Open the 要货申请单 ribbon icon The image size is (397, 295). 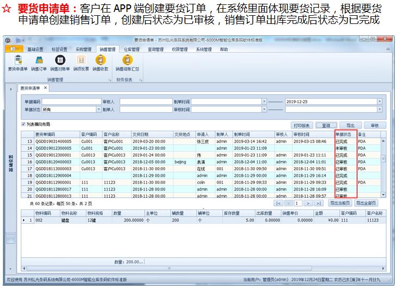18,63
